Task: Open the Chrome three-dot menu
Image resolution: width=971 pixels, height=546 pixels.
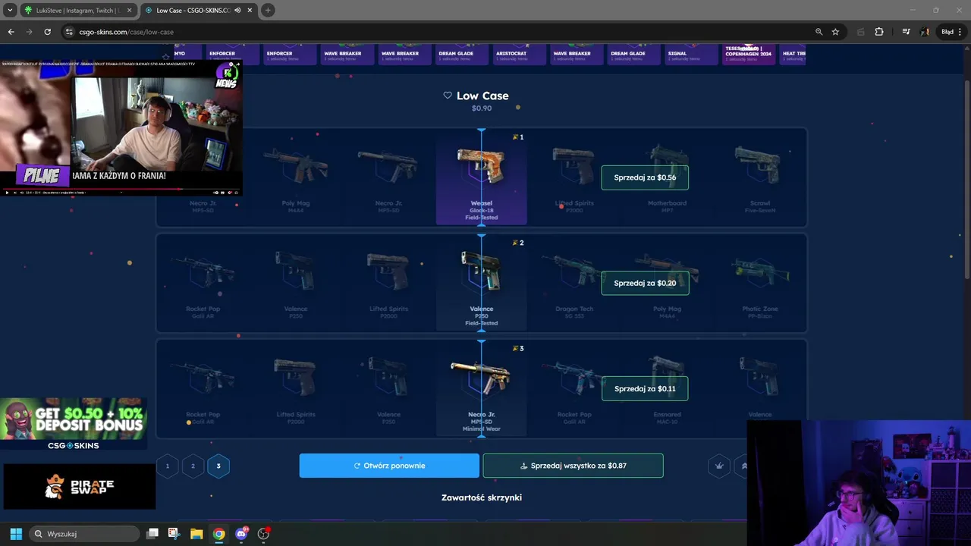Action: [x=960, y=32]
